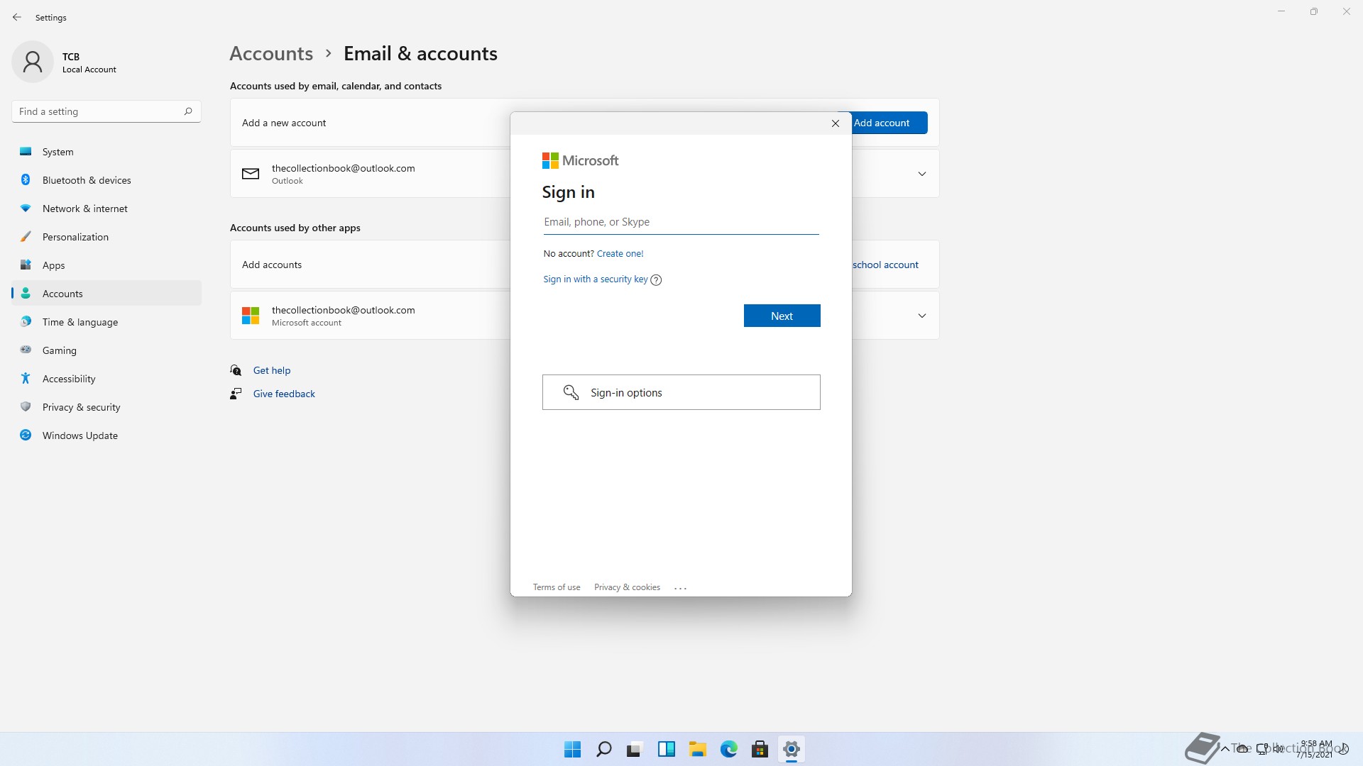Screen dimensions: 1363x766
Task: Click the back arrow in Settings
Action: (x=17, y=17)
